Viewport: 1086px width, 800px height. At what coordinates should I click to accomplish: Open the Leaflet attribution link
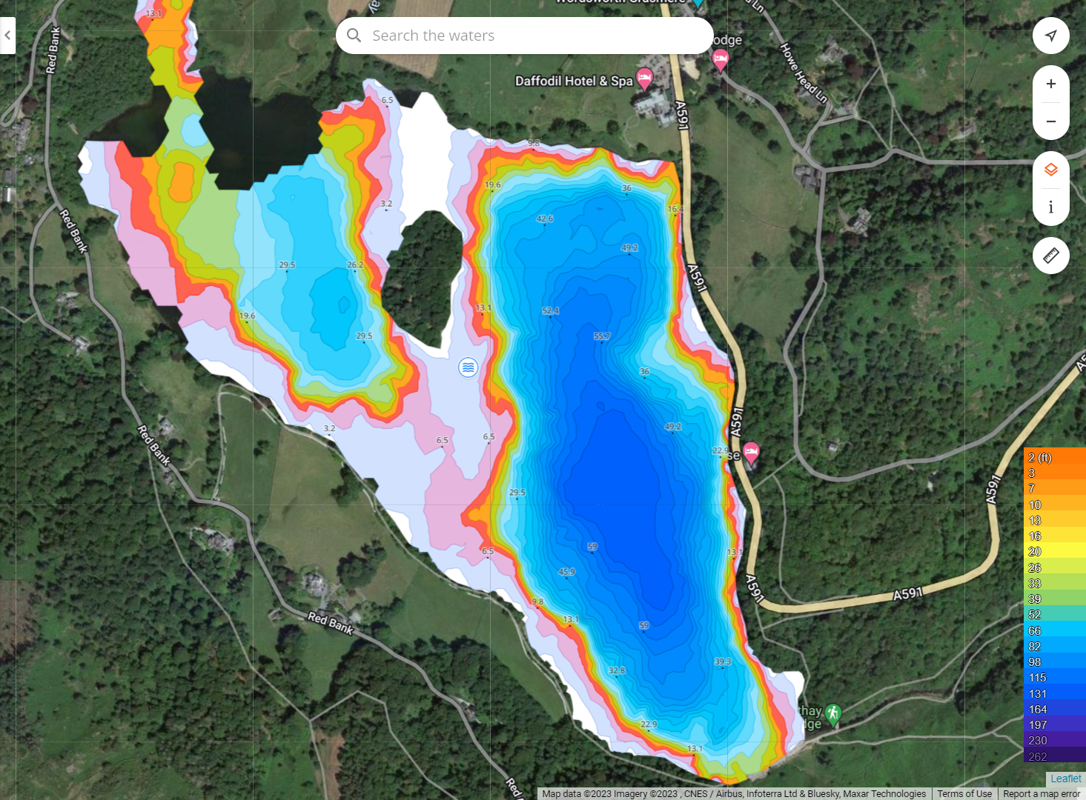pyautogui.click(x=1065, y=779)
